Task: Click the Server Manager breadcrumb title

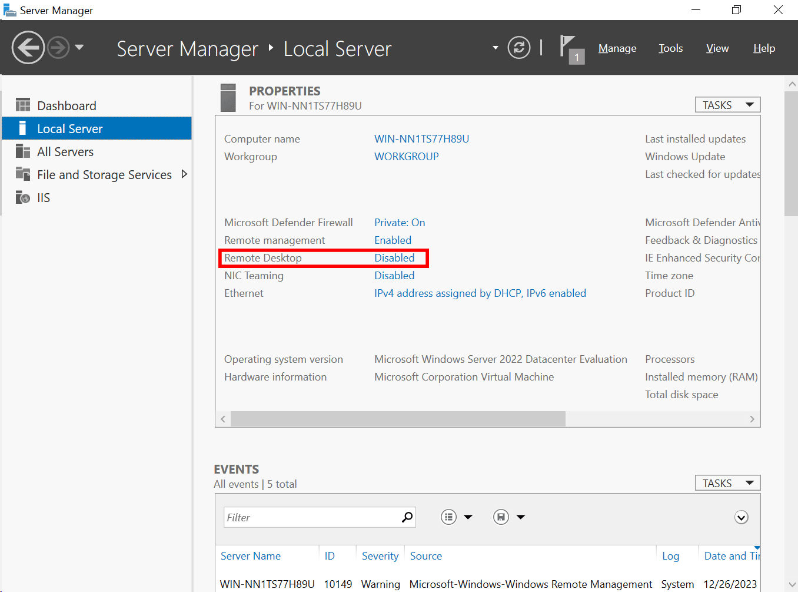Action: 187,49
